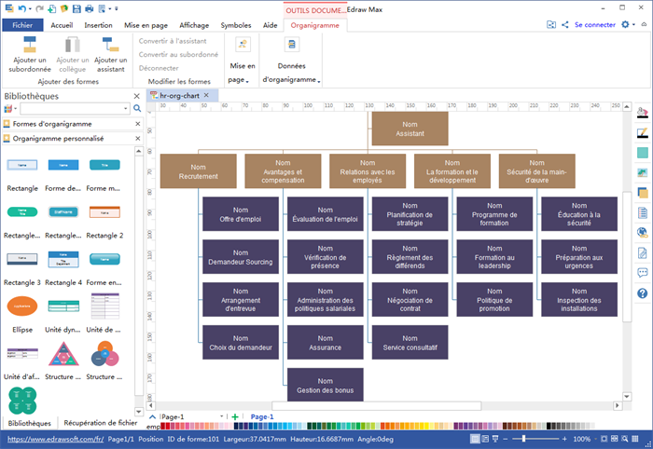The height and width of the screenshot is (449, 653).
Task: Click the library search magnifier icon
Action: point(137,109)
